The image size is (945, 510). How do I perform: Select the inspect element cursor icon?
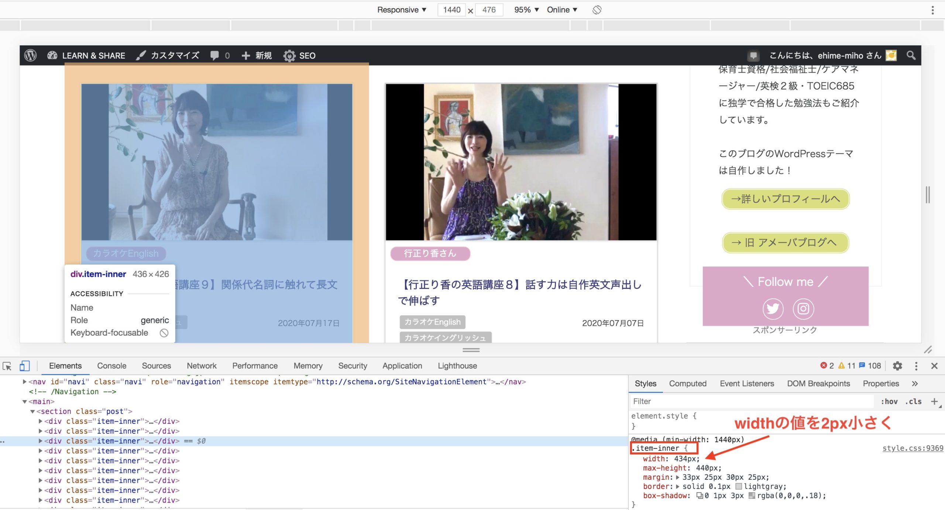tap(7, 367)
